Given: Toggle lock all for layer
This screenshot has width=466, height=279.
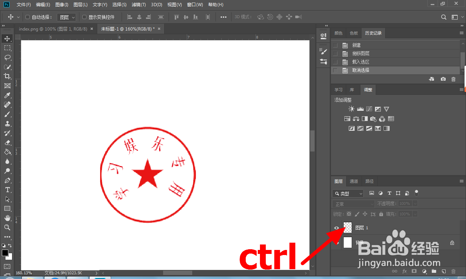Looking at the screenshot, I should 381,214.
